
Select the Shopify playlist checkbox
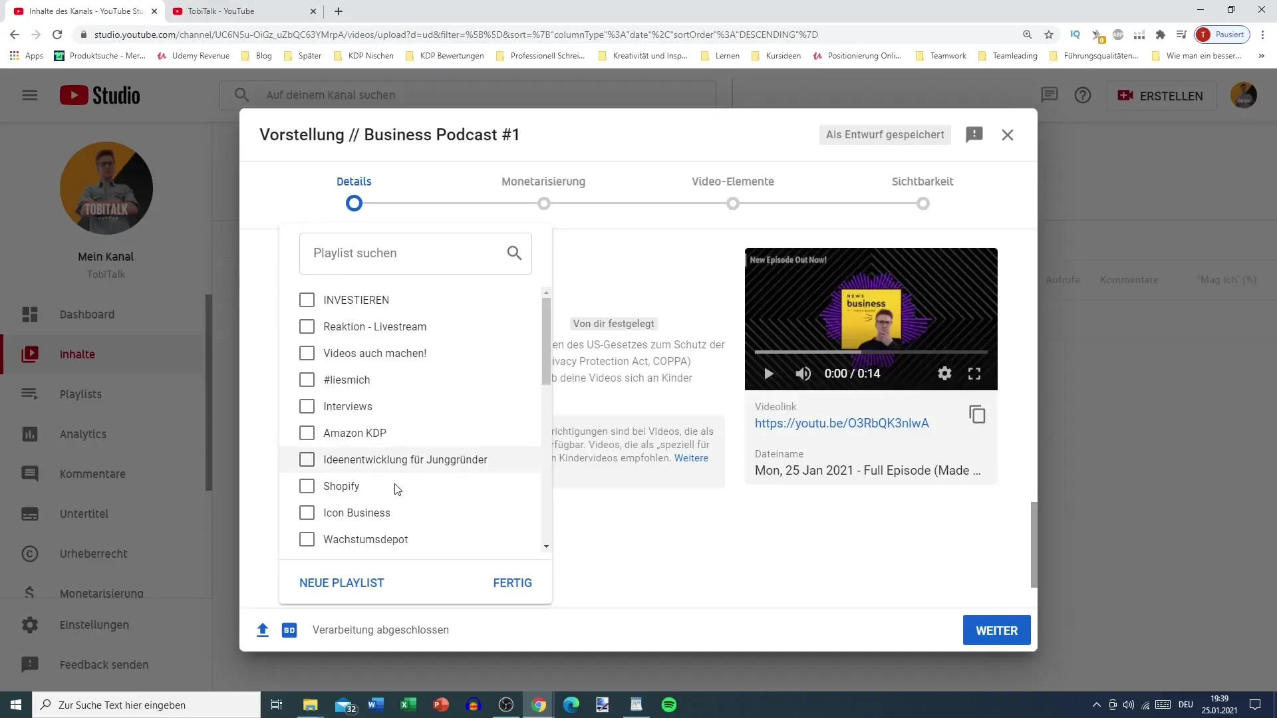(307, 486)
